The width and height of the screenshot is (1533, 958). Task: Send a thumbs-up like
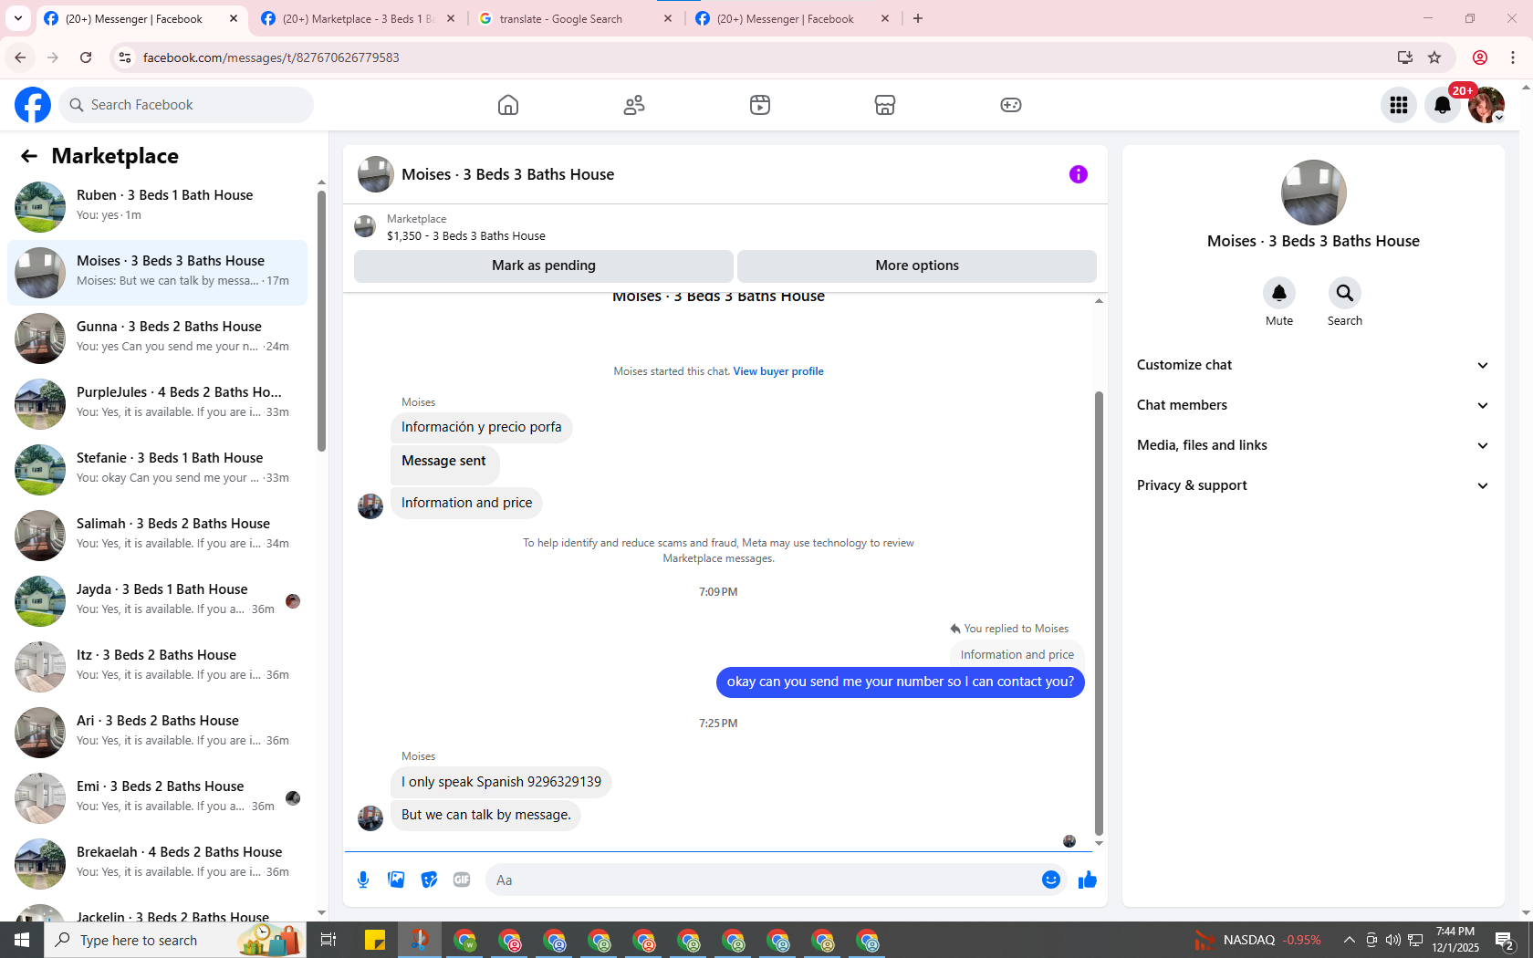point(1088,880)
